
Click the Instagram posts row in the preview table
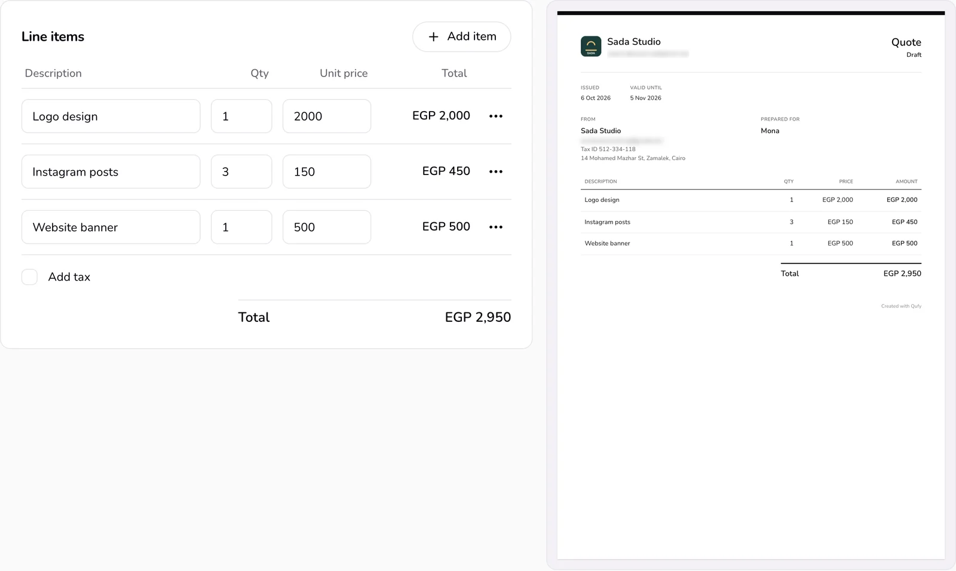tap(751, 222)
